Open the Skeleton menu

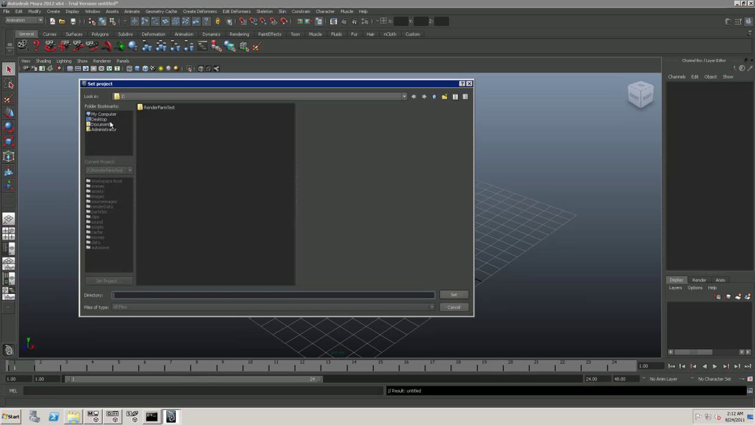(264, 11)
